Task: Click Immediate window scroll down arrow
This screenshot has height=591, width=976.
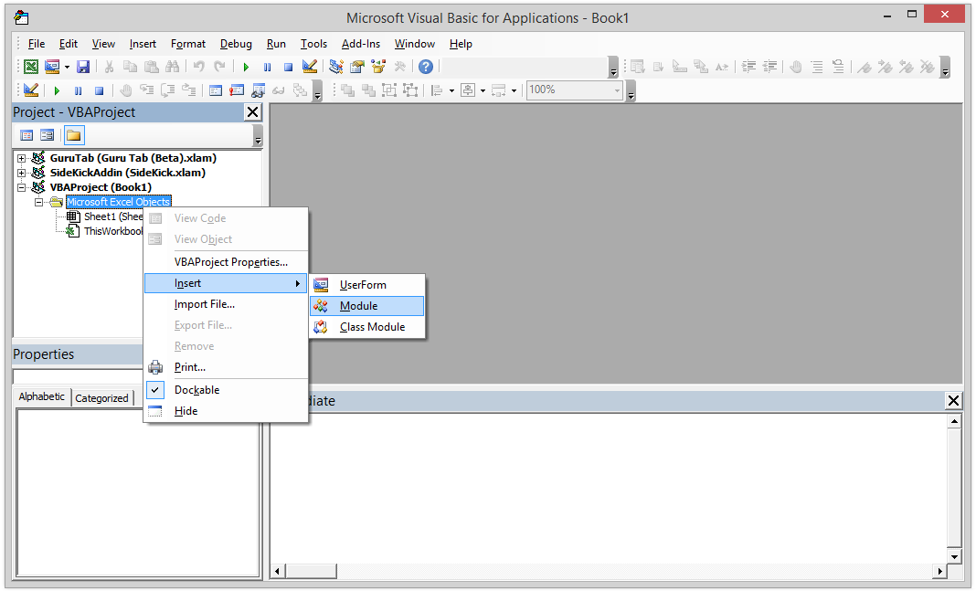Action: click(953, 556)
